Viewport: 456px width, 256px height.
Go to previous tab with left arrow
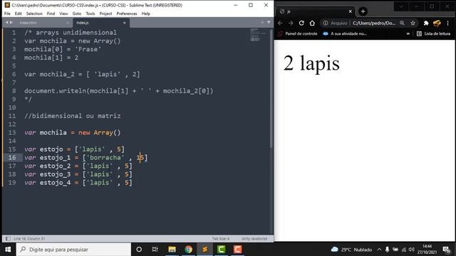(x=6, y=22)
